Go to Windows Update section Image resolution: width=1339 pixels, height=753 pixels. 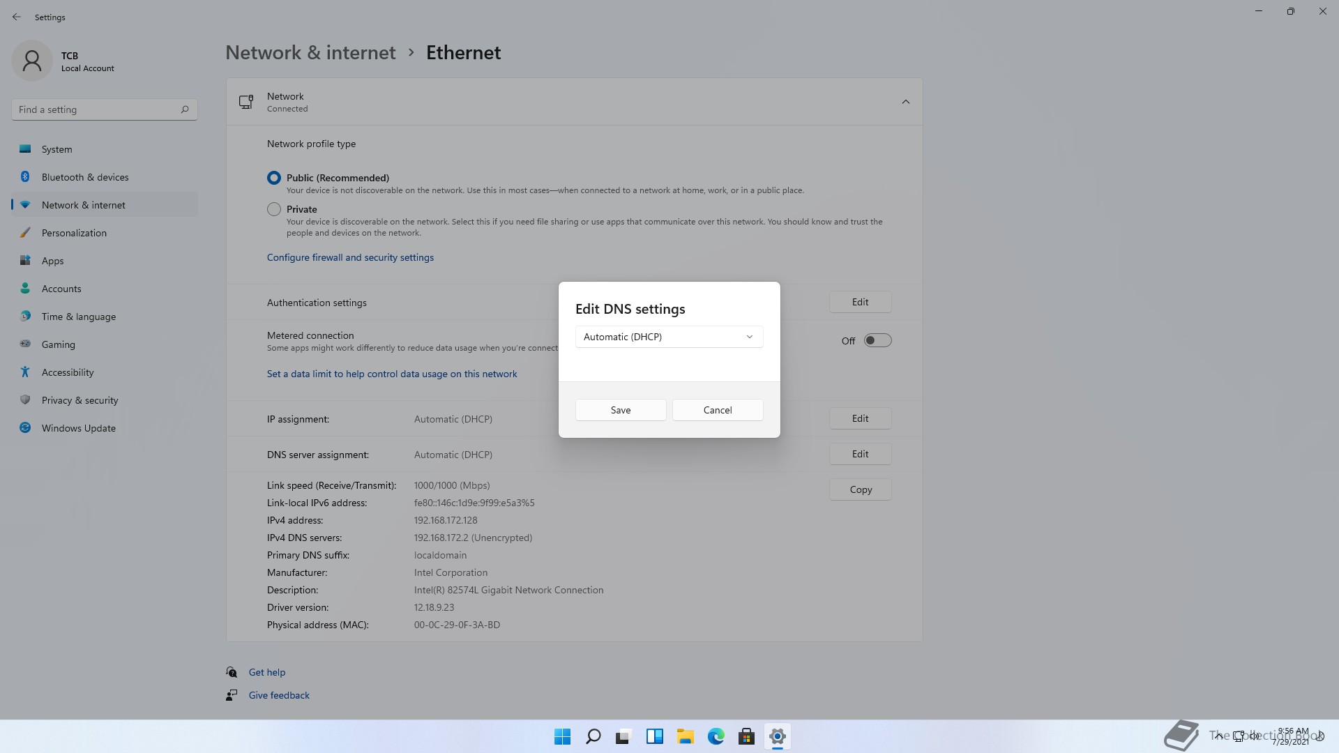click(x=78, y=428)
